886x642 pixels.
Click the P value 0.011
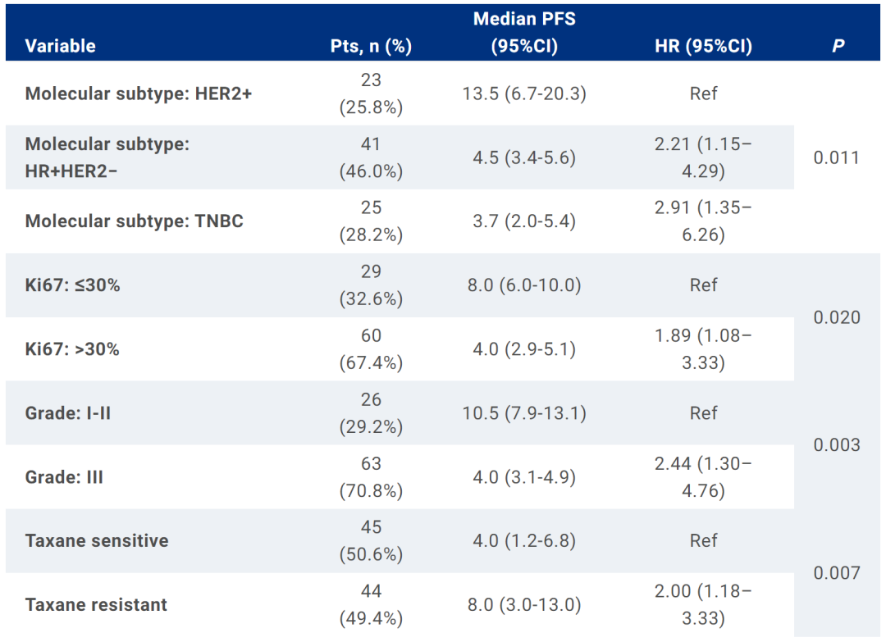pos(837,157)
